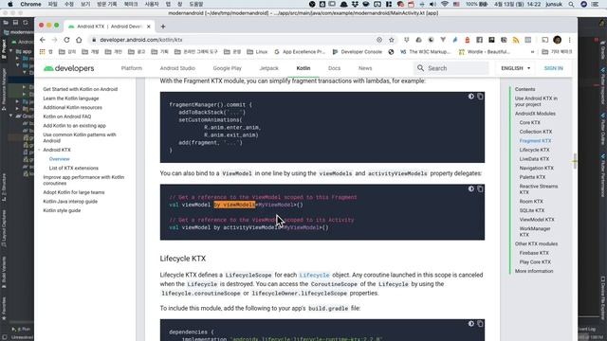This screenshot has width=607, height=341.
Task: Jump to Core KTX in contents
Action: (x=529, y=122)
